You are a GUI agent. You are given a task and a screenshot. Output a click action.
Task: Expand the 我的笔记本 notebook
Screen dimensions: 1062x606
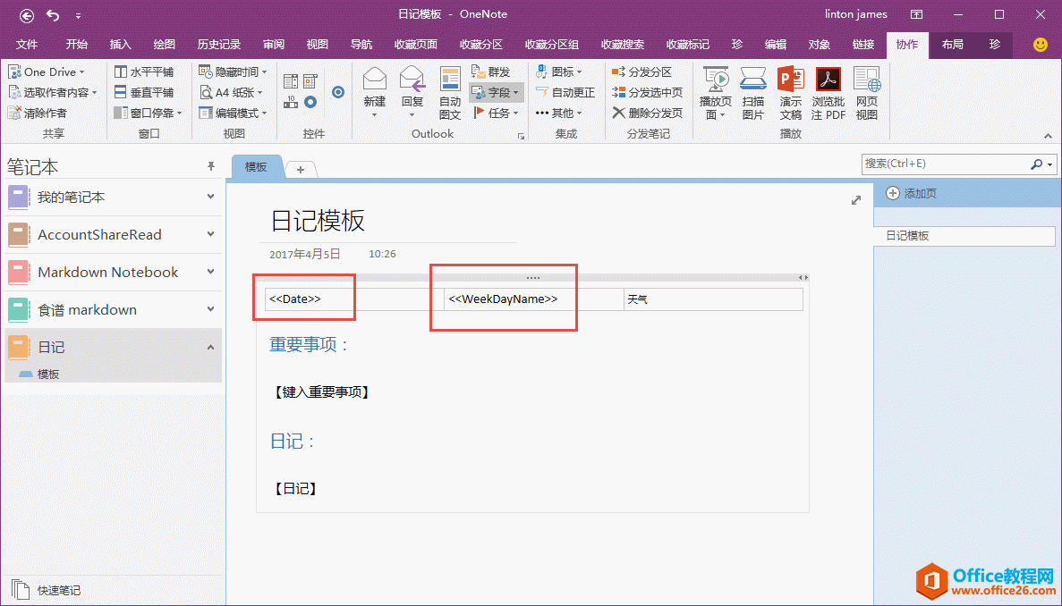(210, 197)
